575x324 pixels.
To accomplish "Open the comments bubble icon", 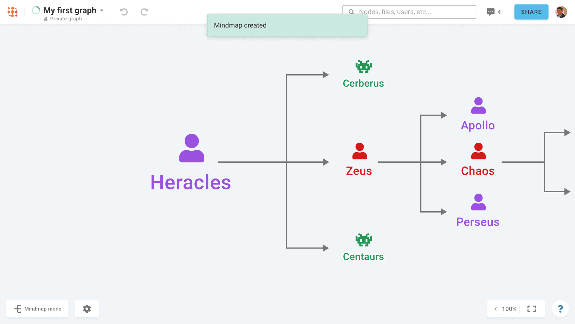I will pyautogui.click(x=491, y=12).
